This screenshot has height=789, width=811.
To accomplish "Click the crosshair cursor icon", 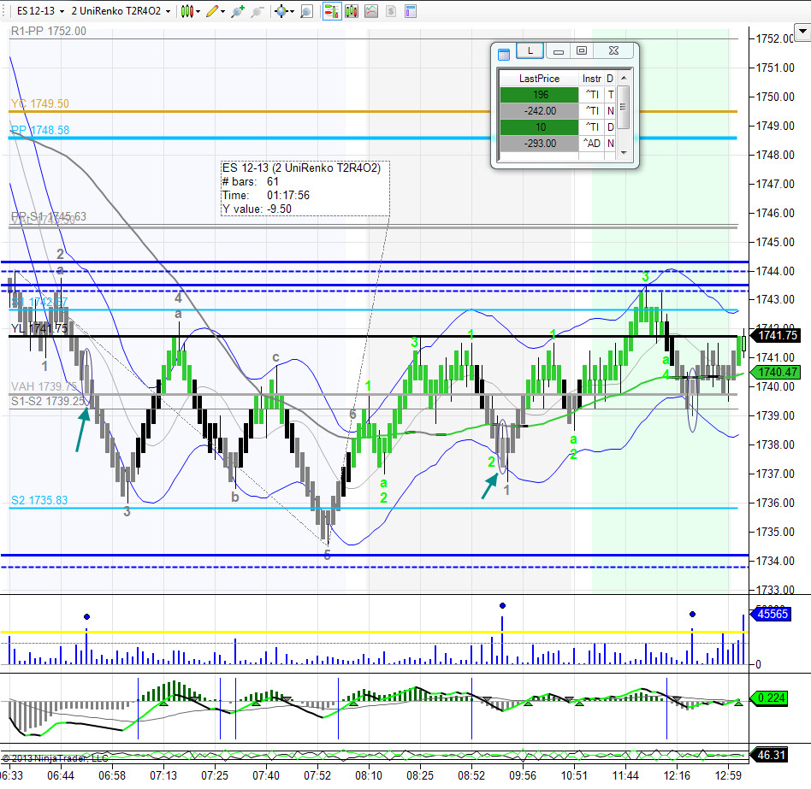I will click(x=281, y=11).
